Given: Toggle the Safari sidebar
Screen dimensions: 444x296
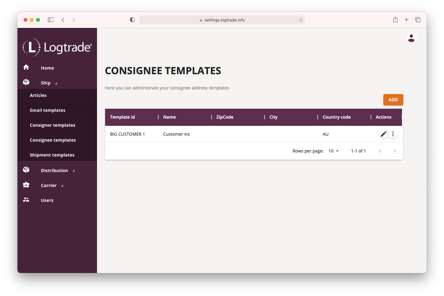Looking at the screenshot, I should (x=51, y=20).
